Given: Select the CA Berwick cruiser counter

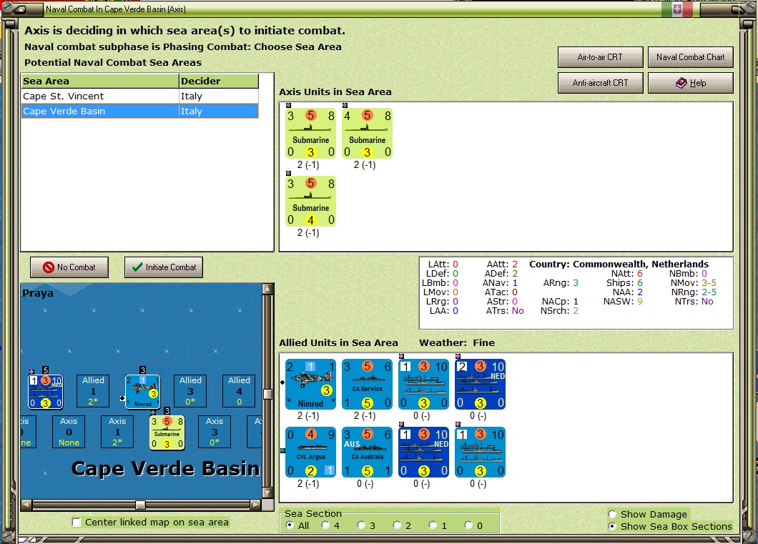Looking at the screenshot, I should 367,385.
